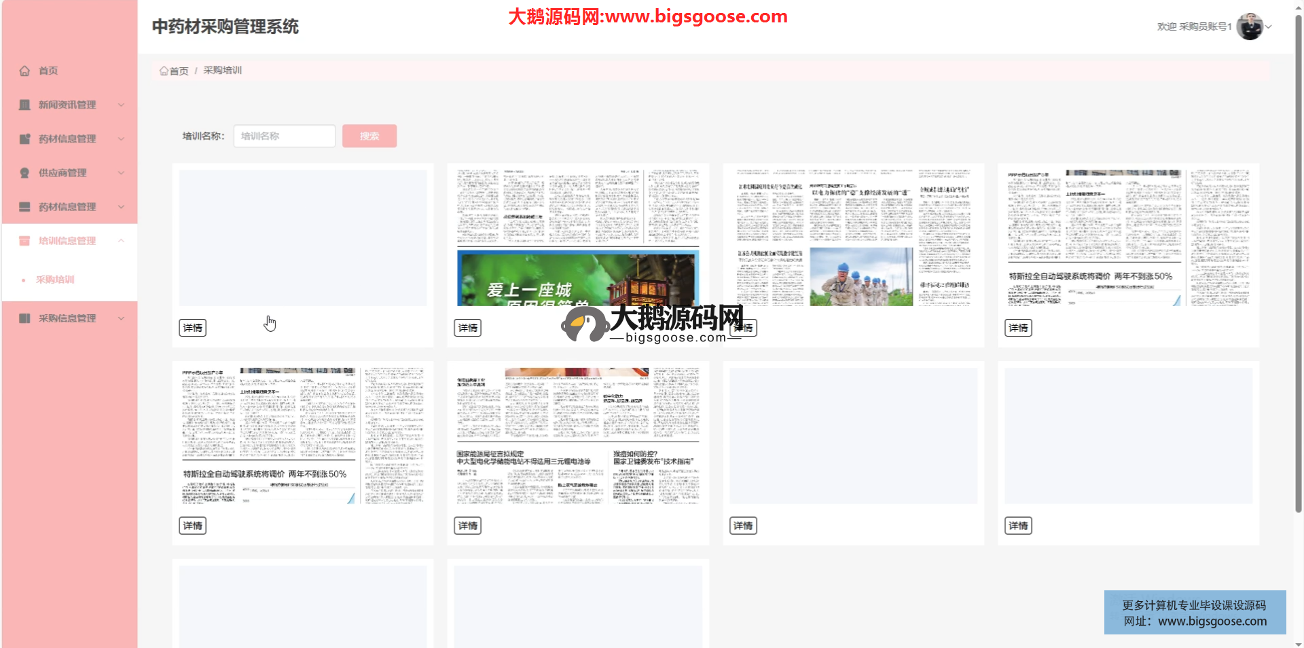The height and width of the screenshot is (648, 1304).
Task: Open the account dropdown arrow
Action: pyautogui.click(x=1268, y=27)
